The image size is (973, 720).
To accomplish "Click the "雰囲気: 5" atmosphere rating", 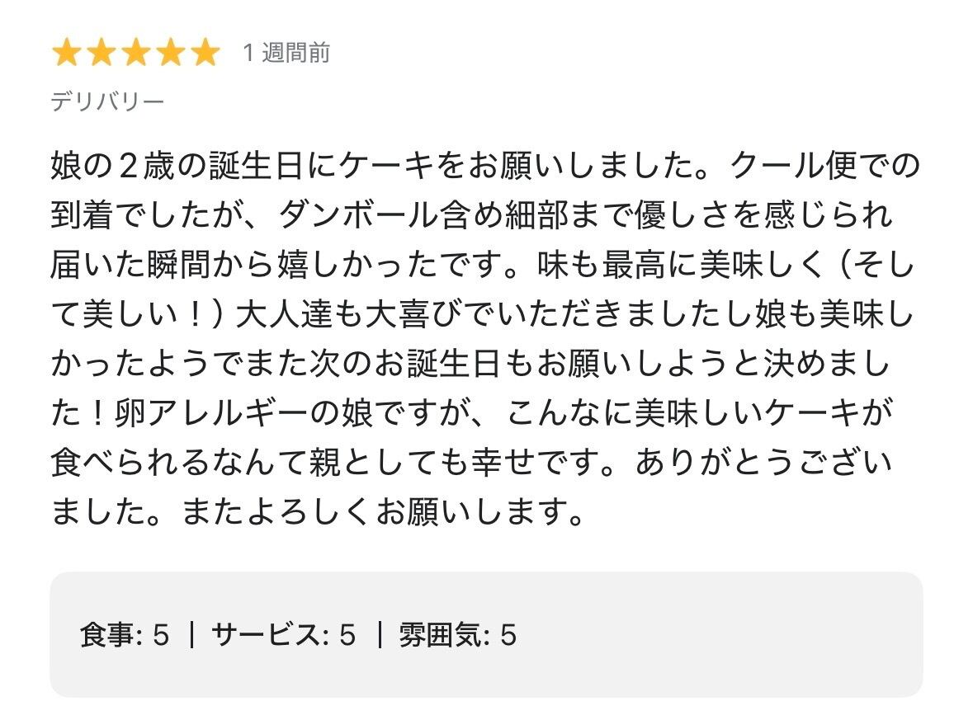I will point(457,635).
